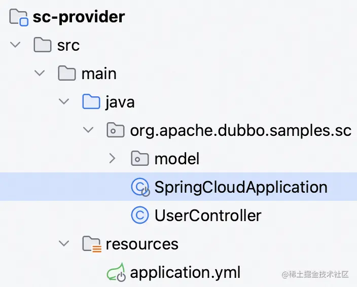The height and width of the screenshot is (287, 357).
Task: Click the blue java source root icon
Action: click(91, 101)
